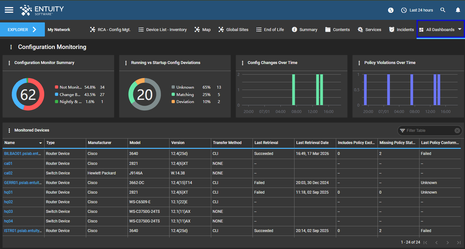The height and width of the screenshot is (249, 465).
Task: Click the My Network breadcrumb label
Action: (x=59, y=29)
